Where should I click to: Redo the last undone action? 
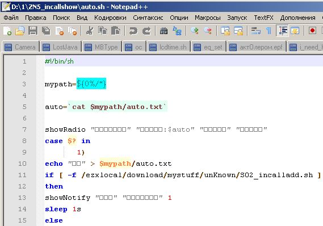(146, 31)
